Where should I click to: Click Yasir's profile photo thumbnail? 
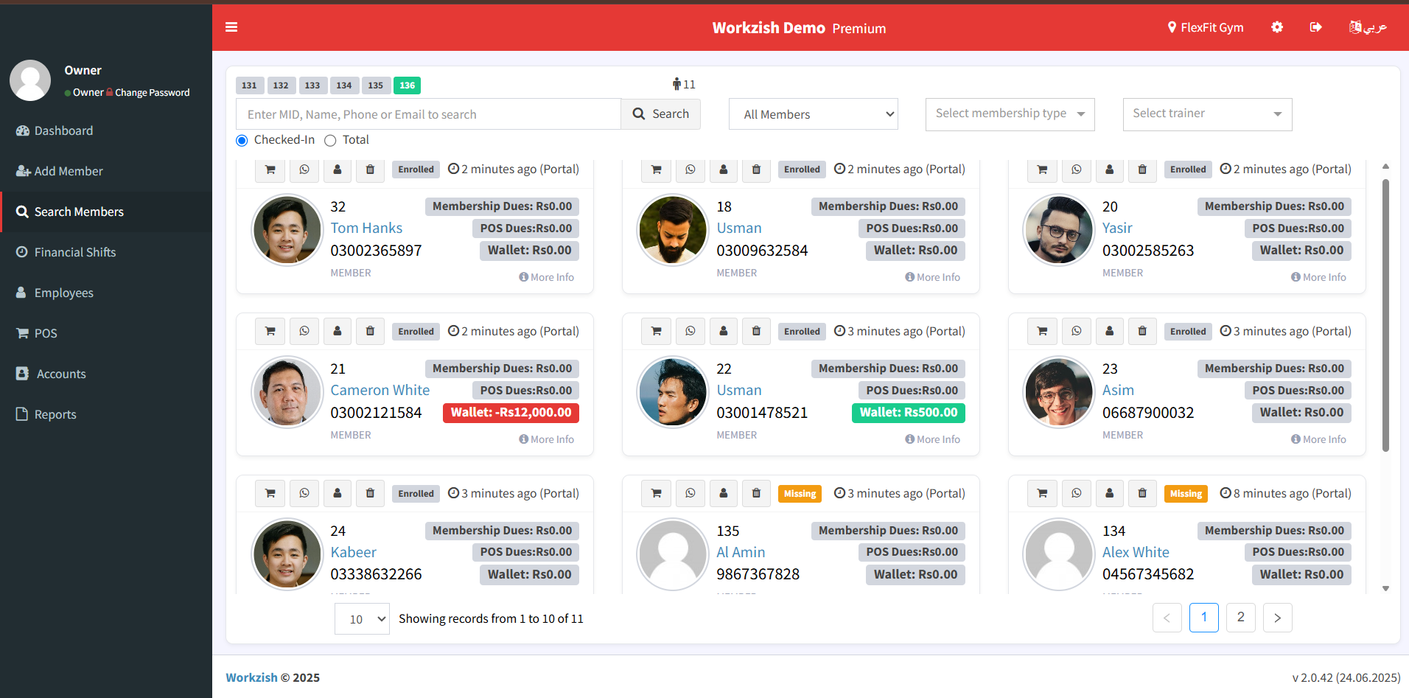pyautogui.click(x=1058, y=229)
